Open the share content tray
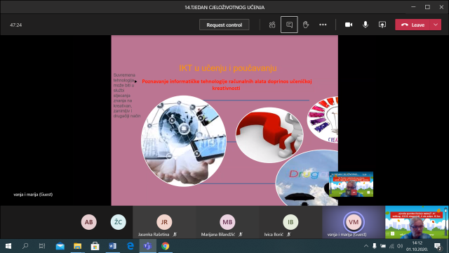Image resolution: width=449 pixels, height=253 pixels. [x=382, y=25]
